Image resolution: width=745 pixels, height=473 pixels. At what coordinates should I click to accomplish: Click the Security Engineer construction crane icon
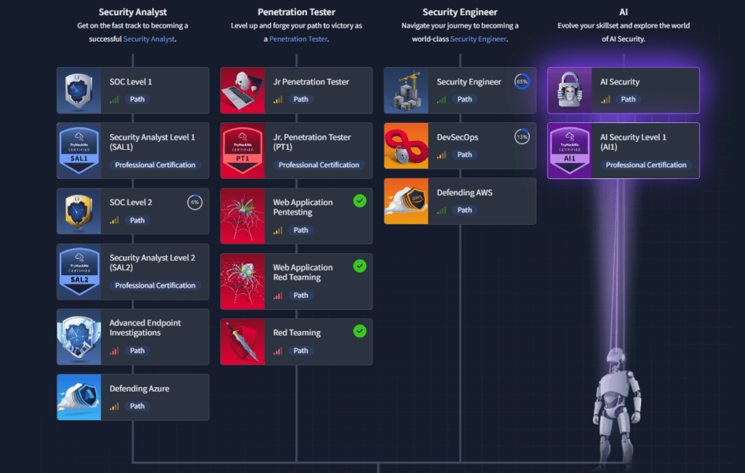coord(406,90)
